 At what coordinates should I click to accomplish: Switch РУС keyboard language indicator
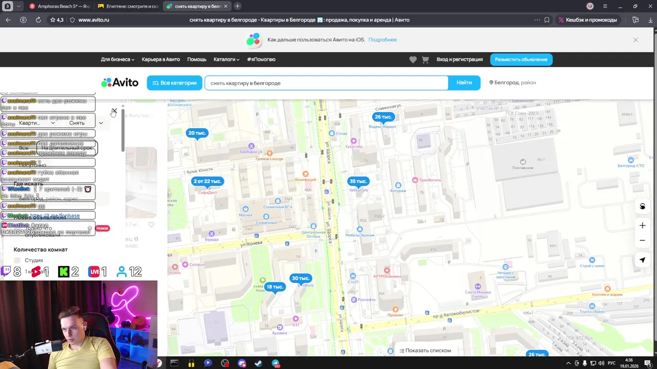(611, 363)
